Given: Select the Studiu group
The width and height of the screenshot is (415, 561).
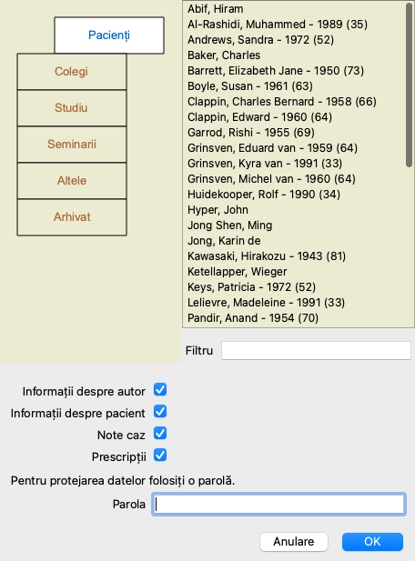Looking at the screenshot, I should (x=72, y=107).
